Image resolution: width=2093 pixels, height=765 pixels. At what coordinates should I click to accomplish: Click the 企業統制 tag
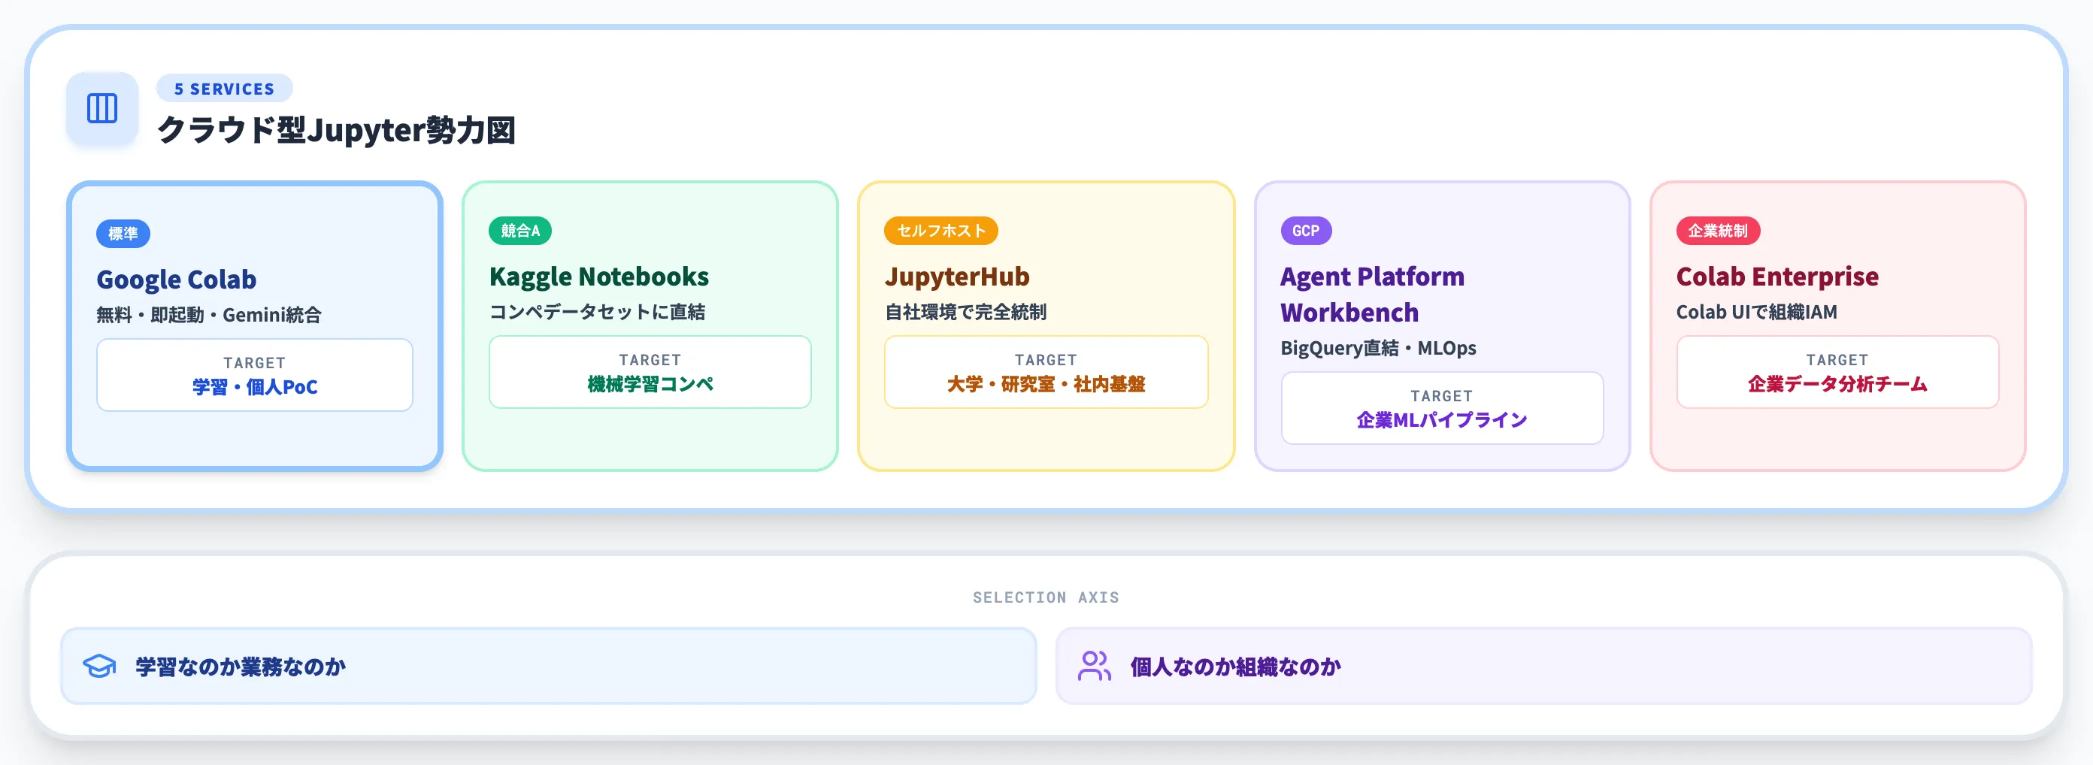pos(1718,231)
